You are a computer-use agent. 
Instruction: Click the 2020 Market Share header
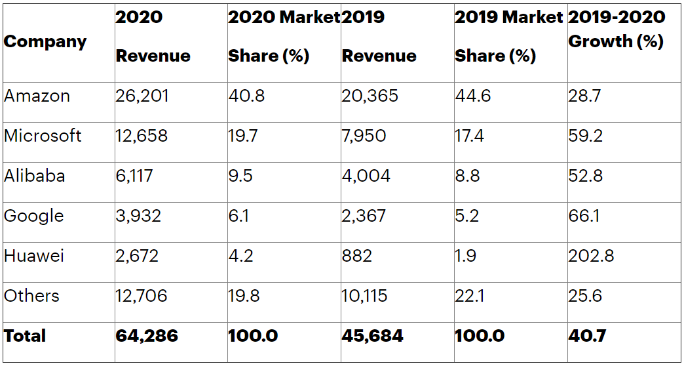pos(283,37)
